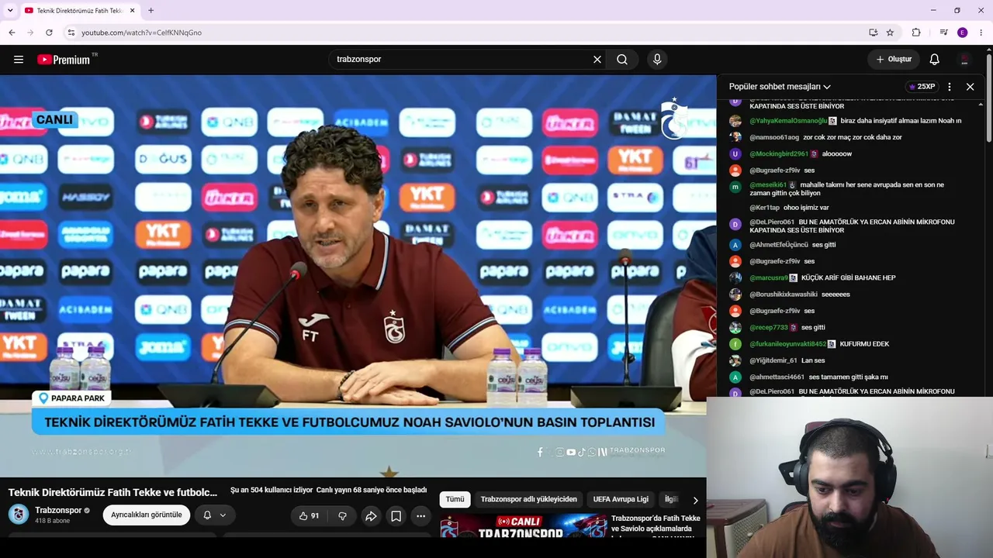Expand the Popüler sohbet mesajları dropdown

[780, 87]
